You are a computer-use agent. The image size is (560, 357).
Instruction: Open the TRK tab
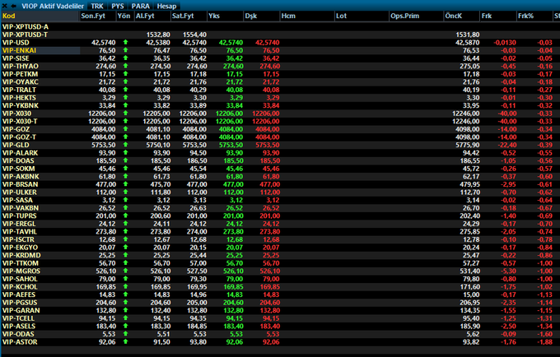click(97, 6)
